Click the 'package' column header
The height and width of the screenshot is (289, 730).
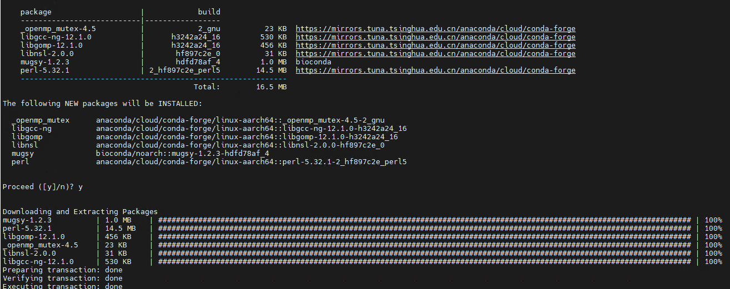tap(36, 12)
